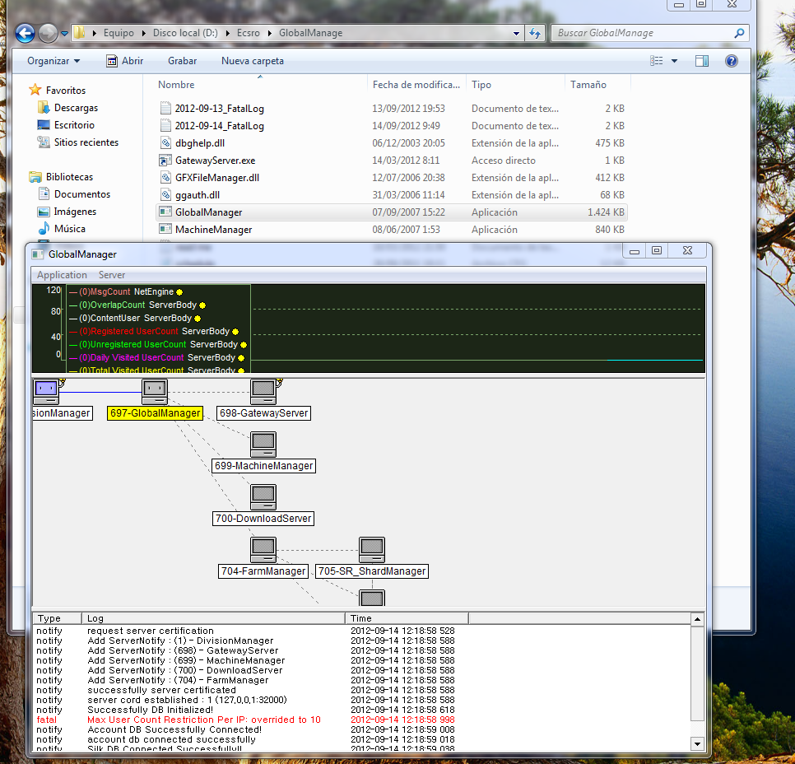795x764 pixels.
Task: Select the MachineManager application icon
Action: coord(165,229)
